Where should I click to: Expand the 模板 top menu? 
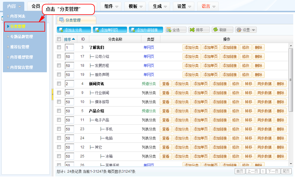pos(135,6)
